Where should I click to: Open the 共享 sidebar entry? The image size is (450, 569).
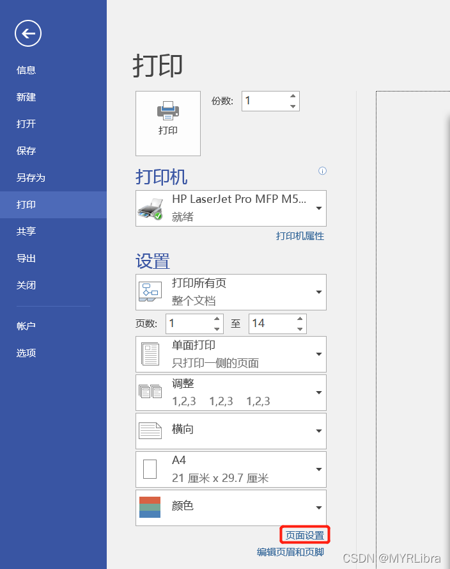[26, 231]
